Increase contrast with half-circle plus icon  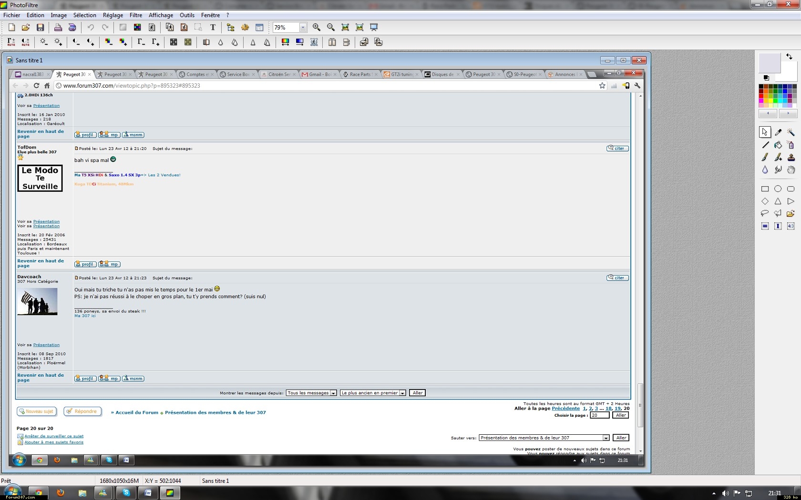tap(90, 42)
